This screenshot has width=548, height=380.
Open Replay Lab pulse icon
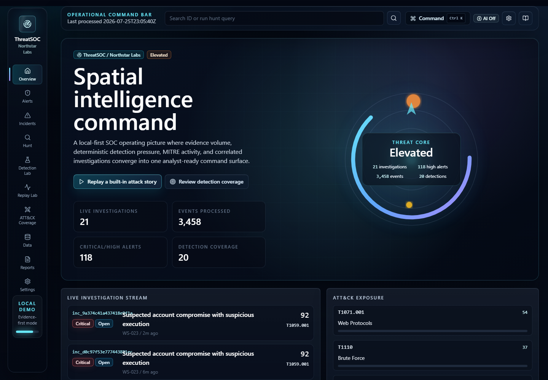point(27,187)
